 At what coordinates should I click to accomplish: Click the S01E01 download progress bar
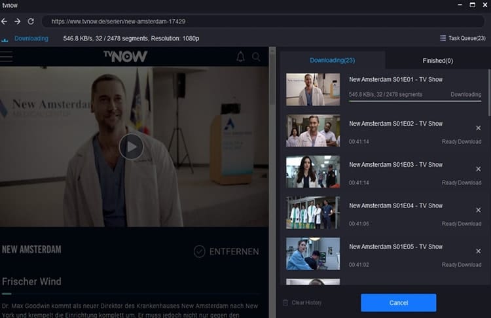[415, 101]
